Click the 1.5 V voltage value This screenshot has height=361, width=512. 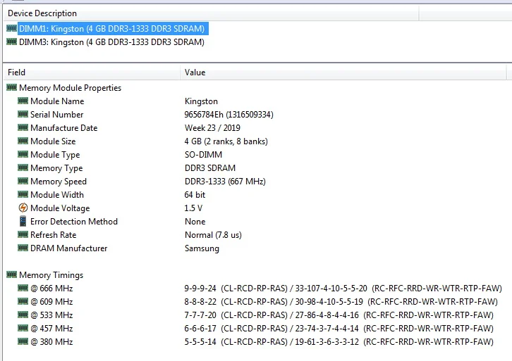pos(194,208)
